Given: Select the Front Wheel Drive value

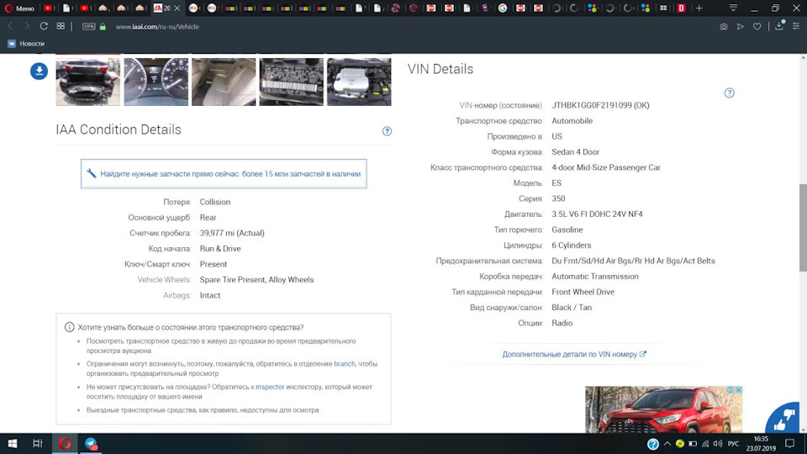Looking at the screenshot, I should [583, 292].
